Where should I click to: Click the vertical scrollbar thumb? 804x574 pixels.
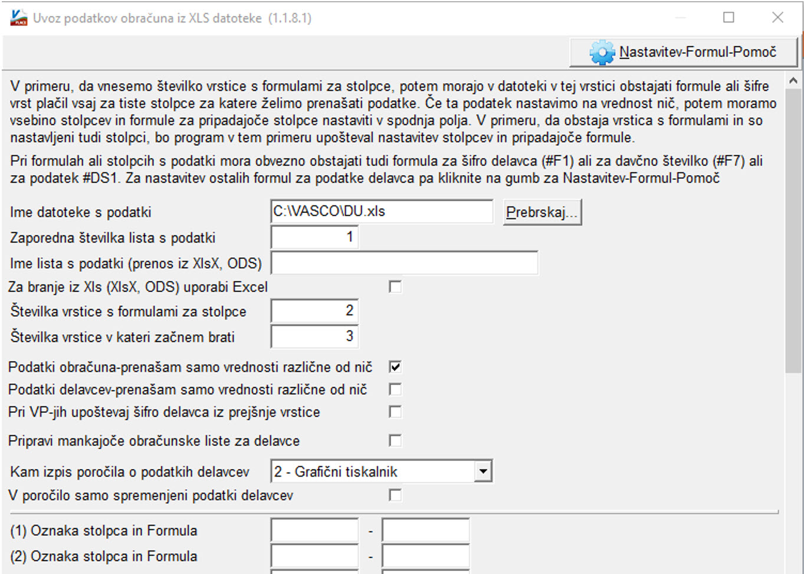coord(793,231)
